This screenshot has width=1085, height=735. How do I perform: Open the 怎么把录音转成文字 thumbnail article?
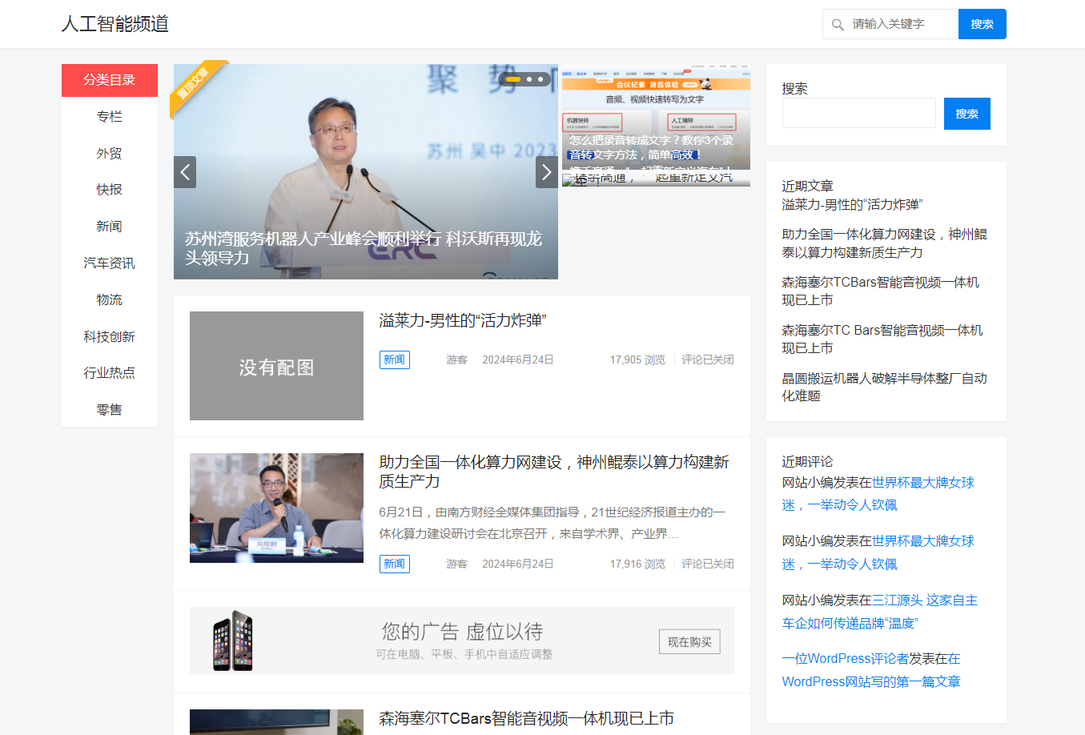coord(656,116)
